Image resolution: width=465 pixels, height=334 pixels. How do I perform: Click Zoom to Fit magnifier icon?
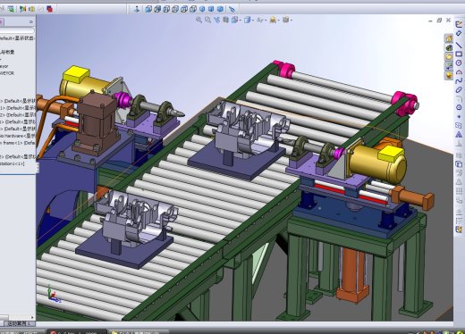[199, 20]
